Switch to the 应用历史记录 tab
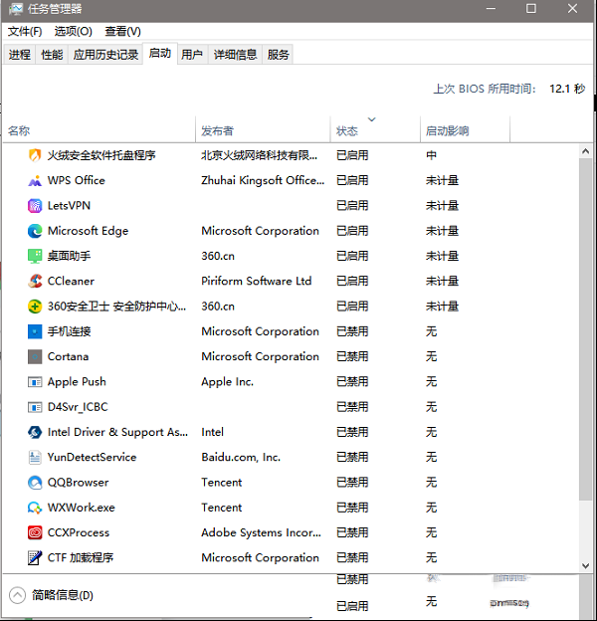The image size is (597, 621). coord(105,55)
